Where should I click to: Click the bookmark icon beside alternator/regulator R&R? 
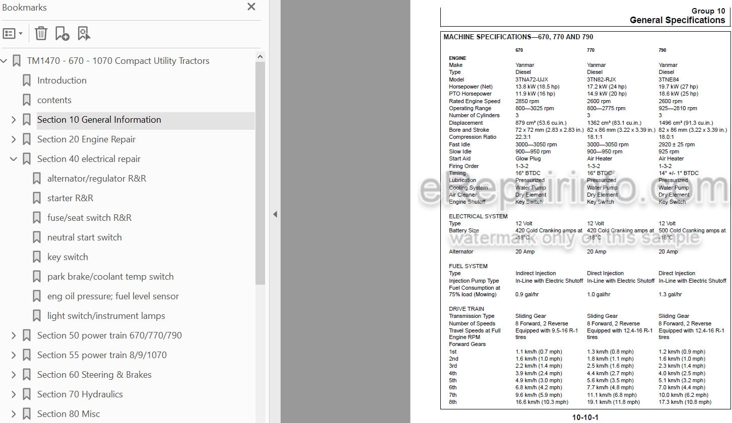[37, 179]
